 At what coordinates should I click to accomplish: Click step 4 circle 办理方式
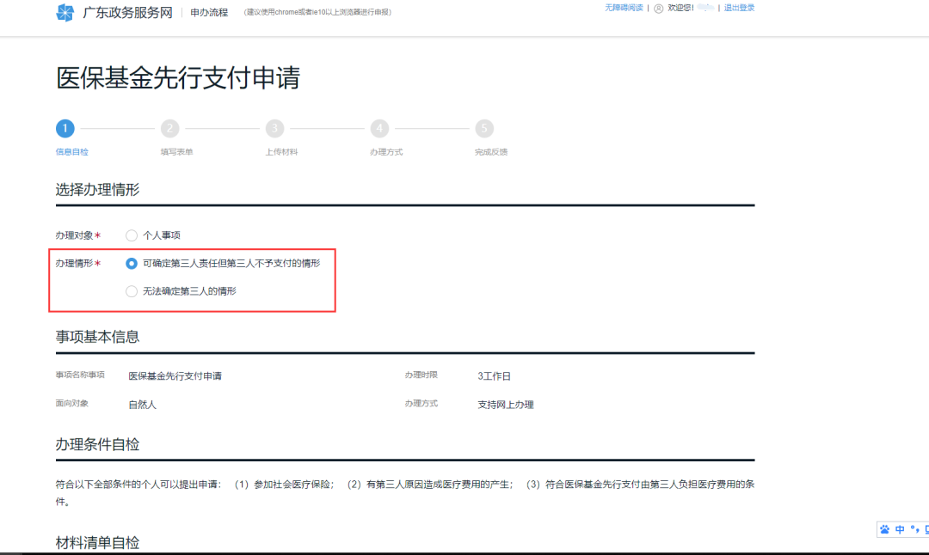[x=379, y=129]
